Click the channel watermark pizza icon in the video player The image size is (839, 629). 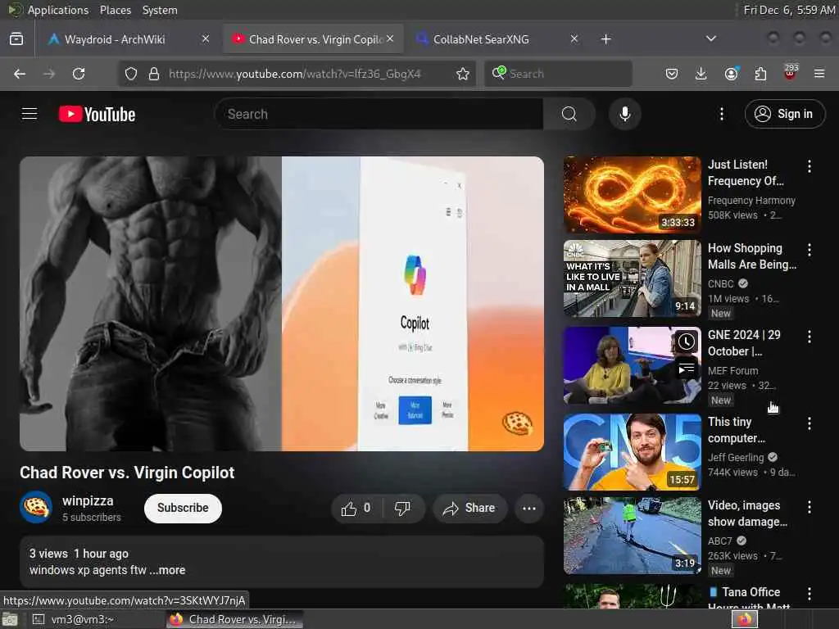pyautogui.click(x=517, y=423)
